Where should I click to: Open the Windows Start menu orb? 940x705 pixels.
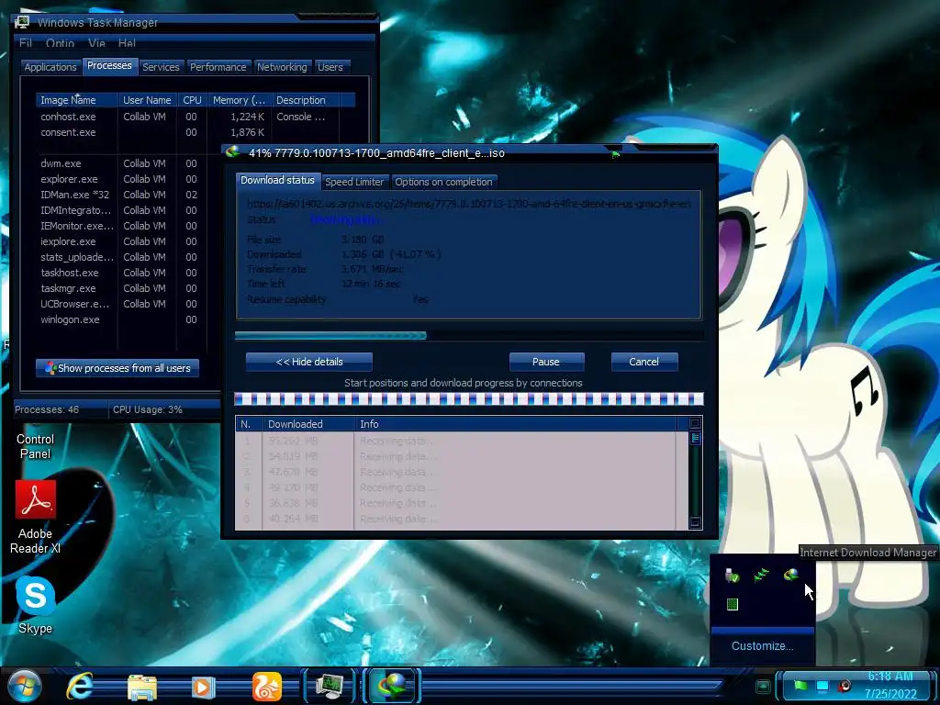[x=25, y=687]
